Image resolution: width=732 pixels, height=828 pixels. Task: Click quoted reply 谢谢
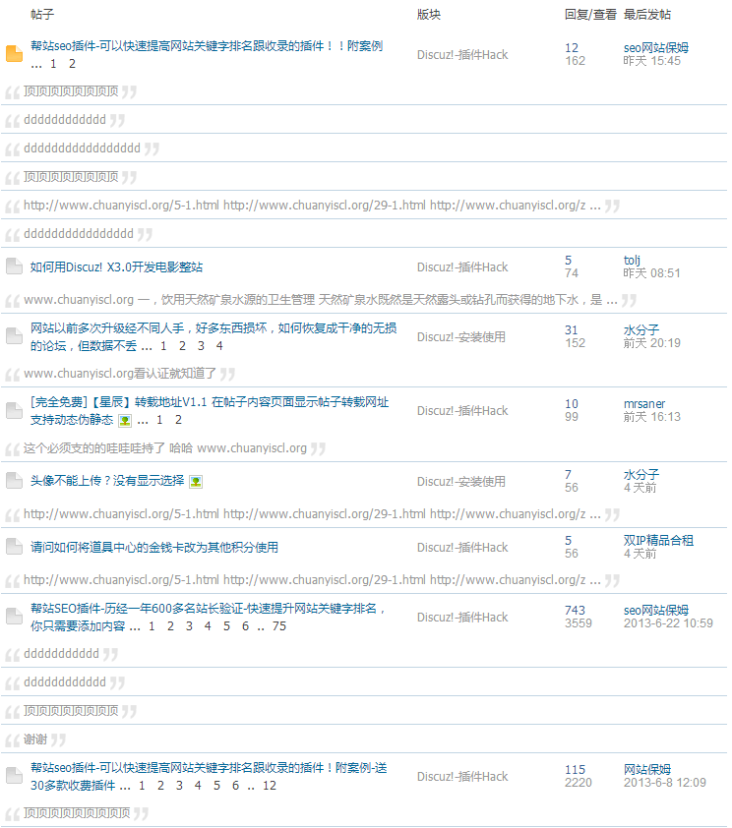(x=35, y=739)
